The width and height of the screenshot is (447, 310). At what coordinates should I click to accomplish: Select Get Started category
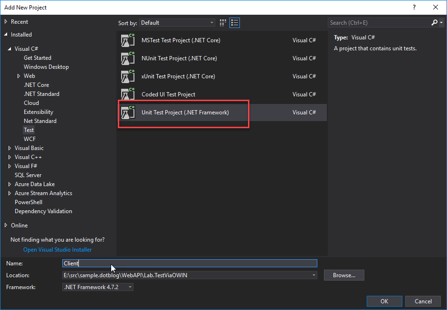click(x=38, y=58)
